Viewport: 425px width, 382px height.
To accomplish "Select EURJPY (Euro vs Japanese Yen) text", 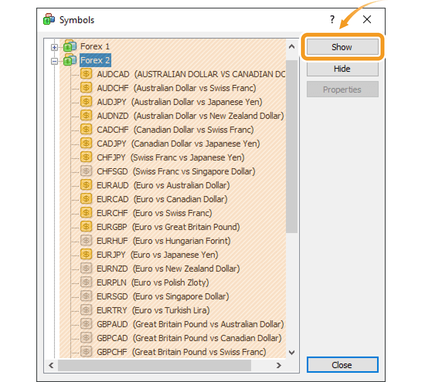I will click(158, 255).
